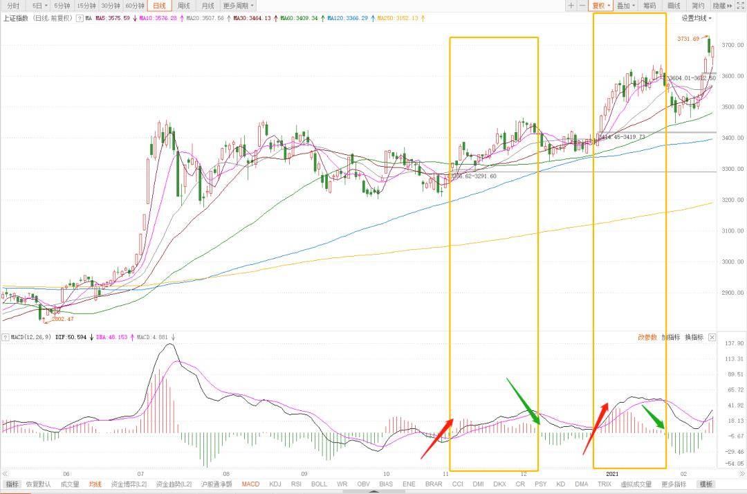Toggle the 均线 moving average indicator
Image resolution: width=747 pixels, height=494 pixels.
[95, 484]
